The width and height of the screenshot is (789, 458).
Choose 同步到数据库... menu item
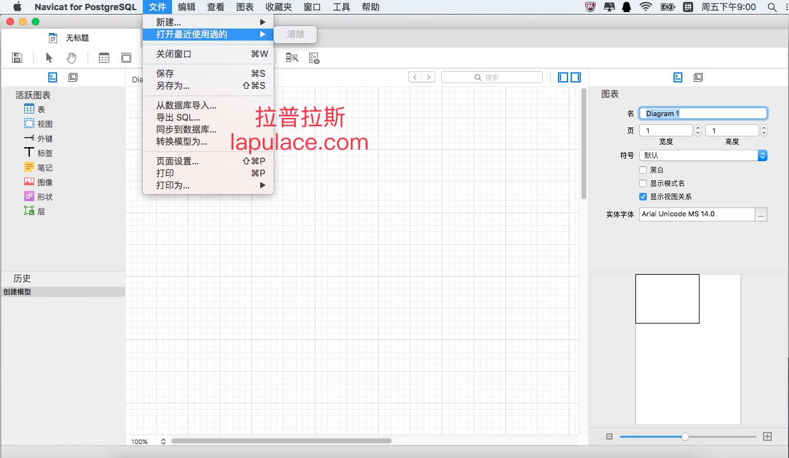208,129
